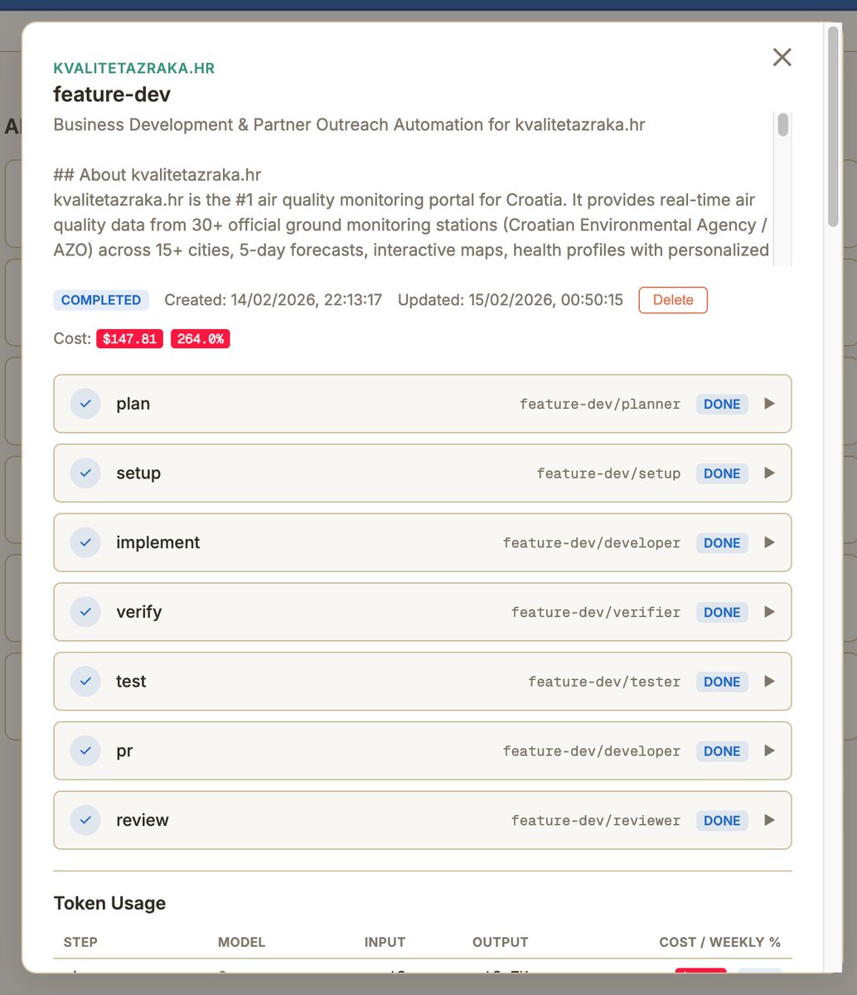Click the DONE badge on the review step
The image size is (857, 995).
721,820
